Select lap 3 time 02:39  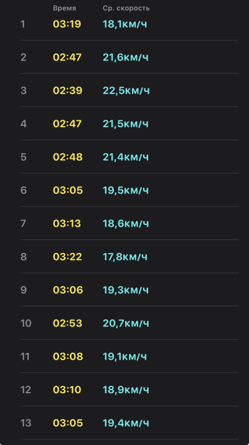coord(67,90)
